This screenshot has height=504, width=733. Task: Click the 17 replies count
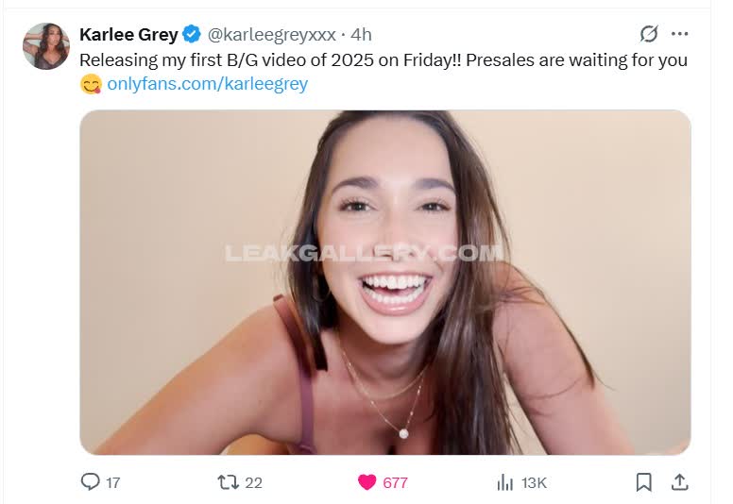(113, 482)
